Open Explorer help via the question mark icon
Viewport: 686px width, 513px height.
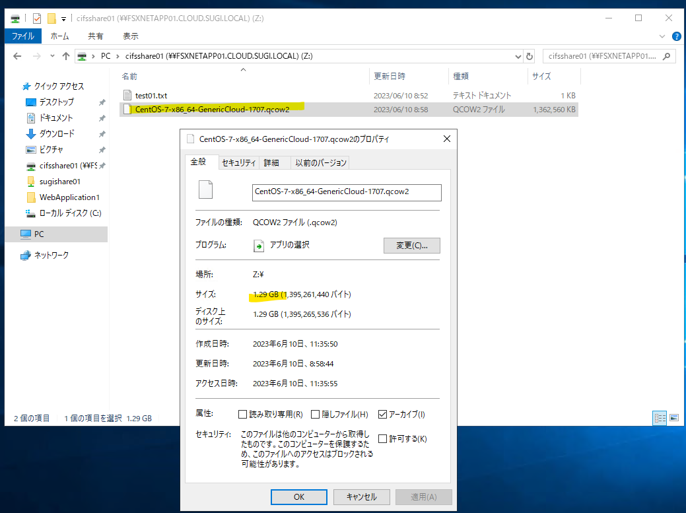(x=675, y=36)
